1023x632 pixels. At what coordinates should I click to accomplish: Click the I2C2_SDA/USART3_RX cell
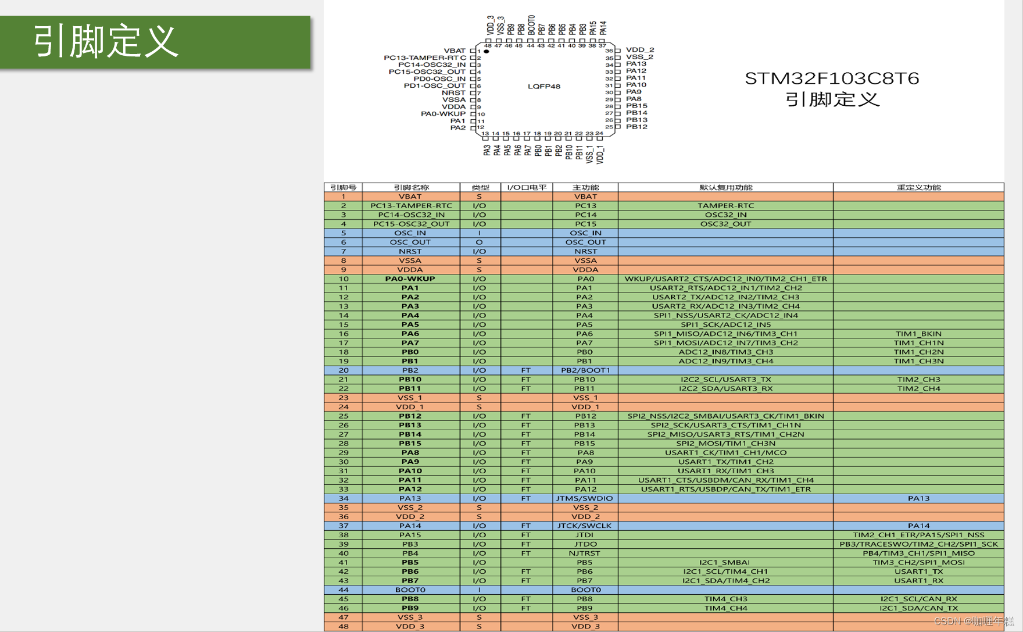(725, 388)
